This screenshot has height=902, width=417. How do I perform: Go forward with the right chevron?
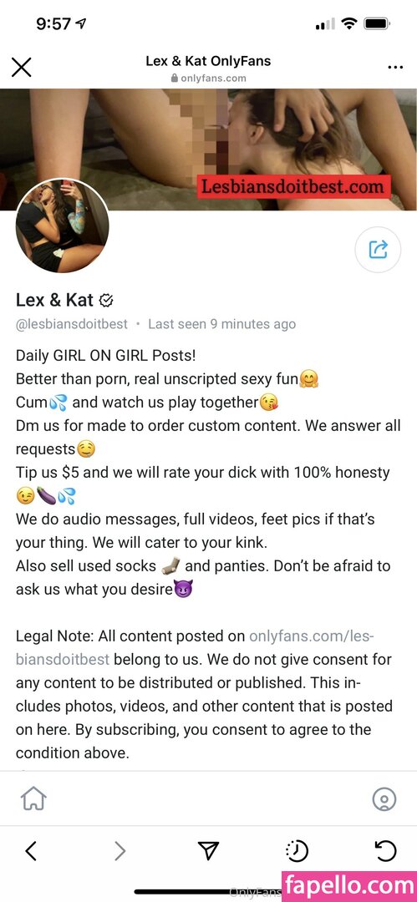[120, 850]
